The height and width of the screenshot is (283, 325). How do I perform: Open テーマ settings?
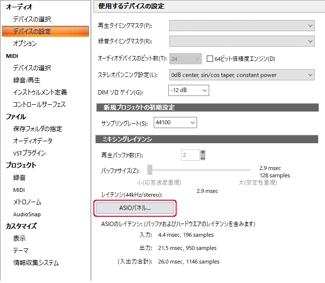pos(21,251)
